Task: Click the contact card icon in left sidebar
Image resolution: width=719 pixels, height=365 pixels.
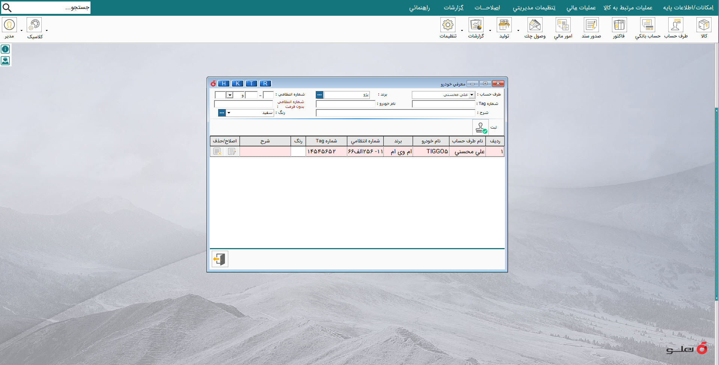Action: click(x=5, y=61)
